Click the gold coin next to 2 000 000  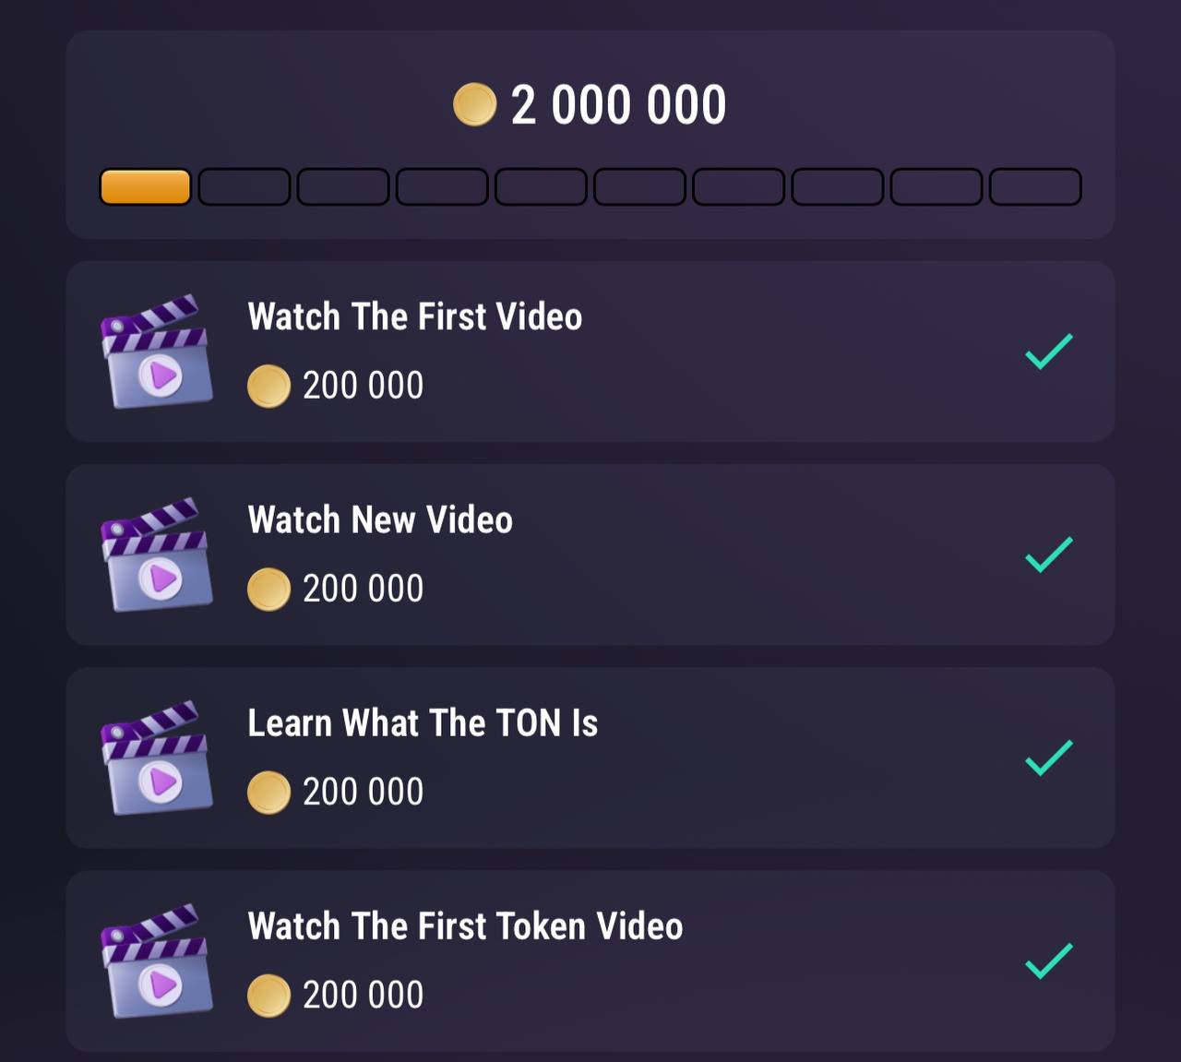point(475,104)
